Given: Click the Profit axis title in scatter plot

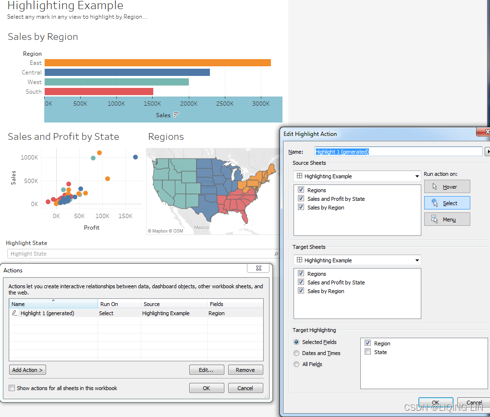Looking at the screenshot, I should (x=92, y=228).
